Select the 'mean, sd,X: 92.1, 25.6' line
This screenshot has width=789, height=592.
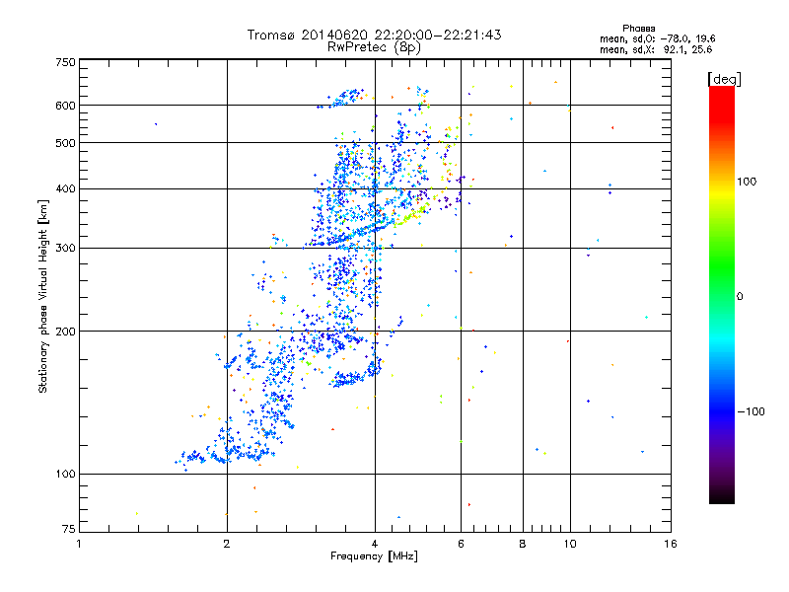point(656,49)
